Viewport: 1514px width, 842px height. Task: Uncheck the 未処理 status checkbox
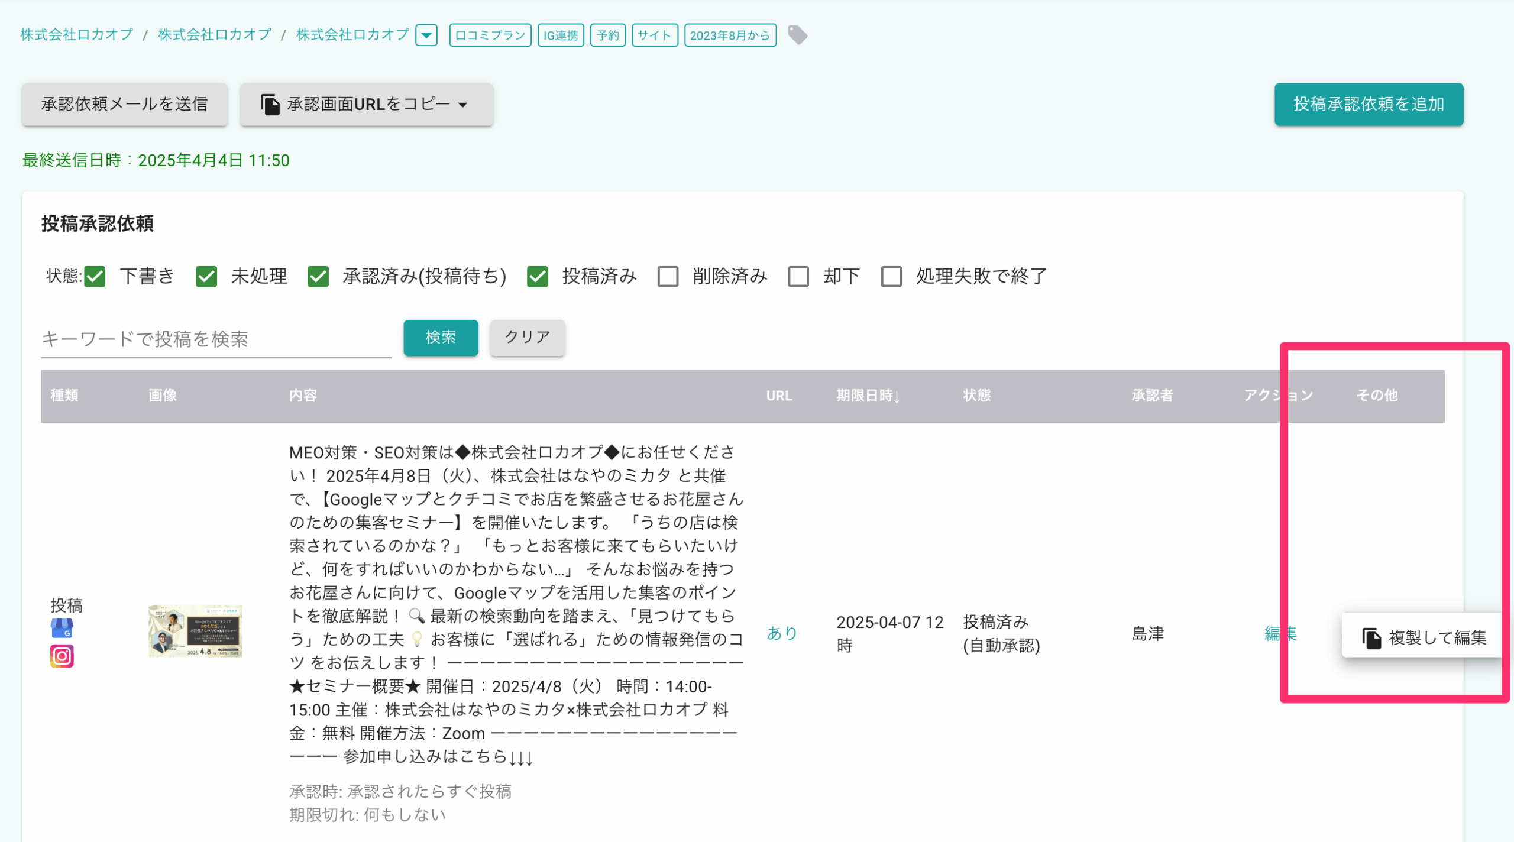(x=206, y=276)
